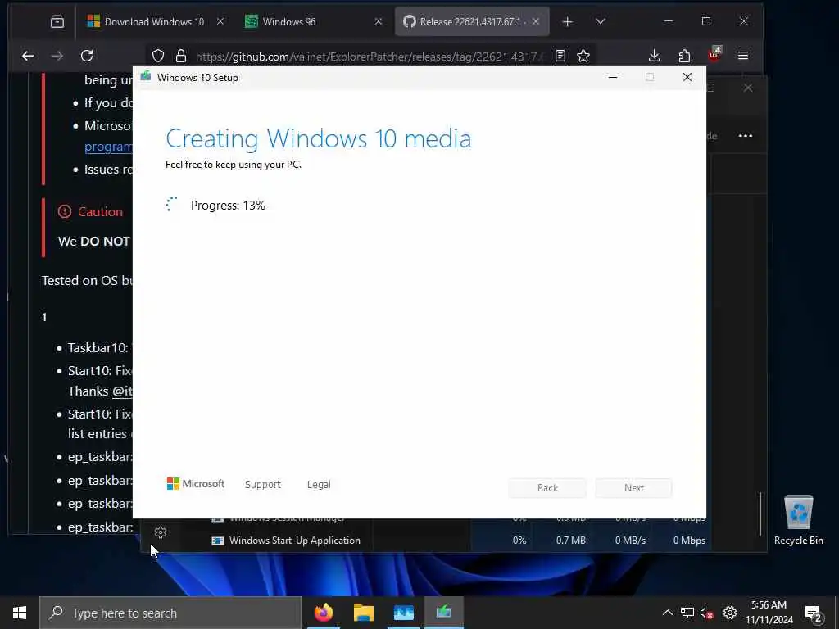Open Firefox from the taskbar

point(323,613)
